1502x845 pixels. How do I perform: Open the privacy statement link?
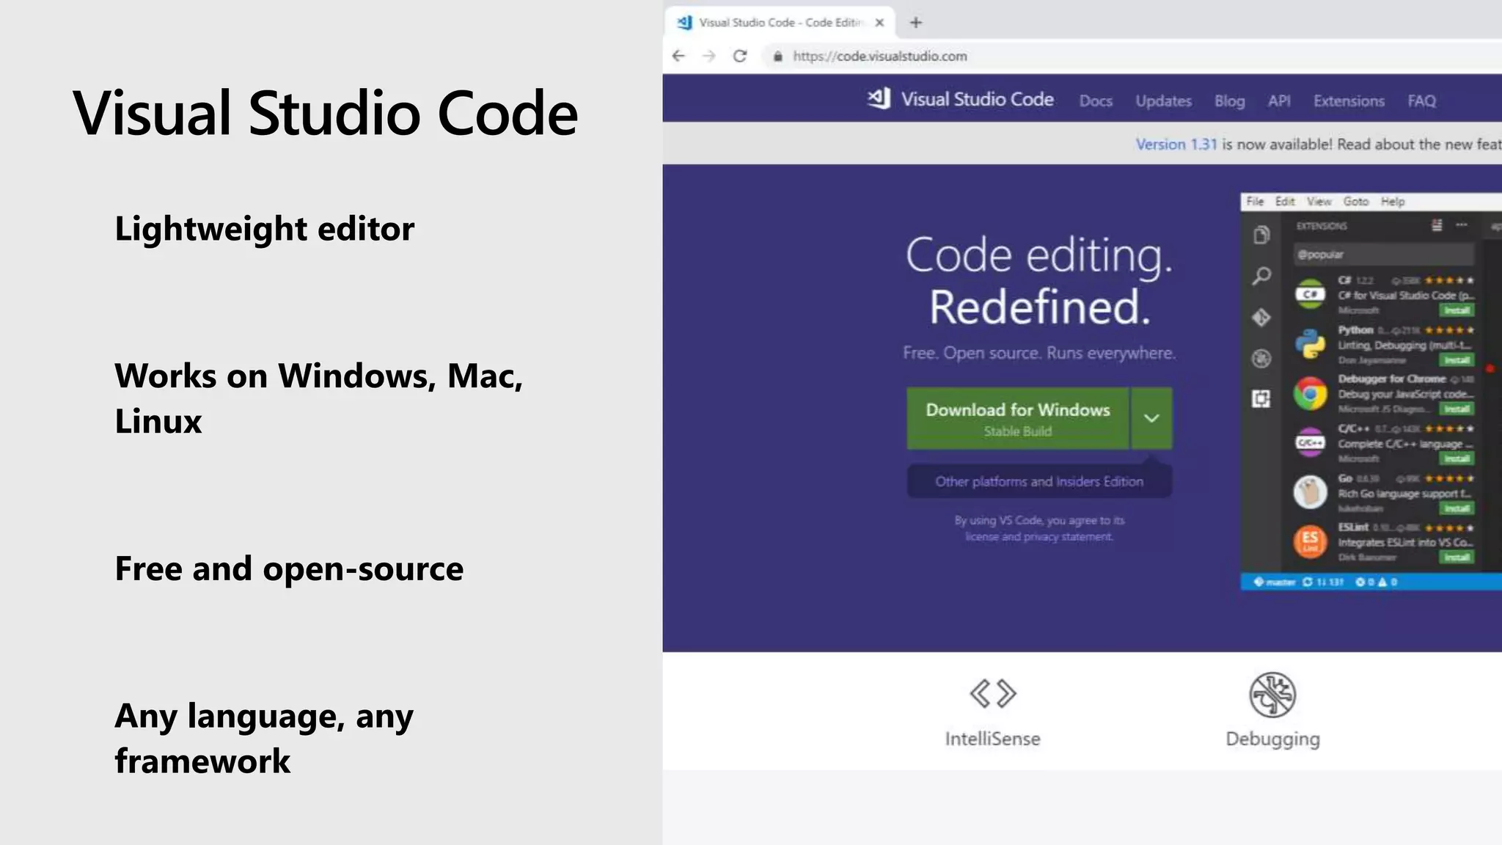click(x=1069, y=536)
